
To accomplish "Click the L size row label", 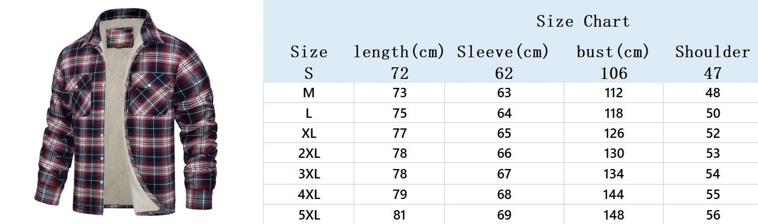I will click(309, 113).
